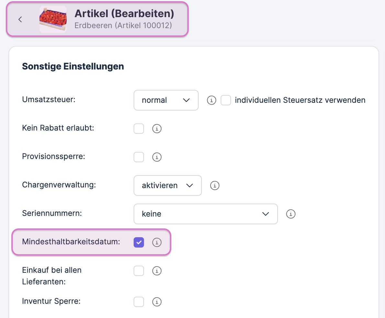Toggle the Inventur Sperre checkbox
This screenshot has height=318, width=385.
pyautogui.click(x=139, y=302)
